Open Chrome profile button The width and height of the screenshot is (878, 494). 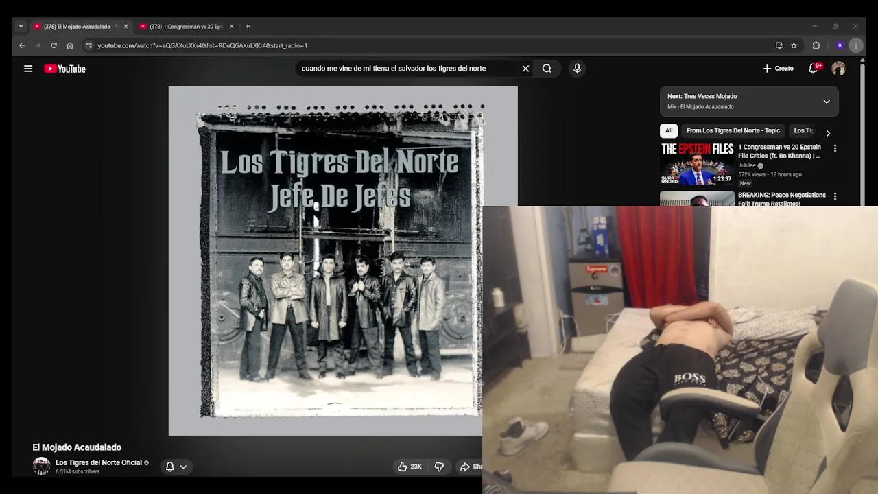(x=840, y=45)
